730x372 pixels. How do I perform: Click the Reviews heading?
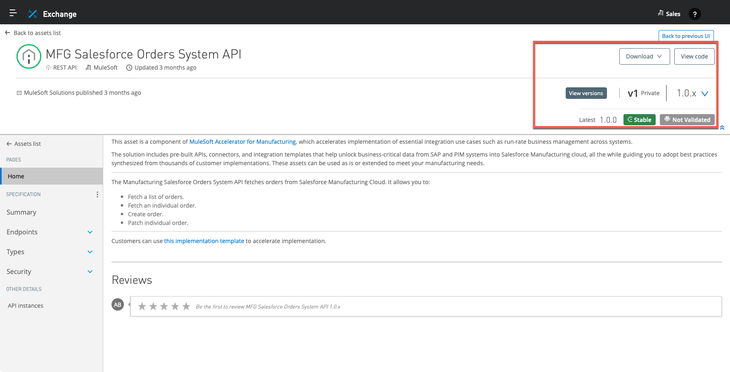pos(132,280)
